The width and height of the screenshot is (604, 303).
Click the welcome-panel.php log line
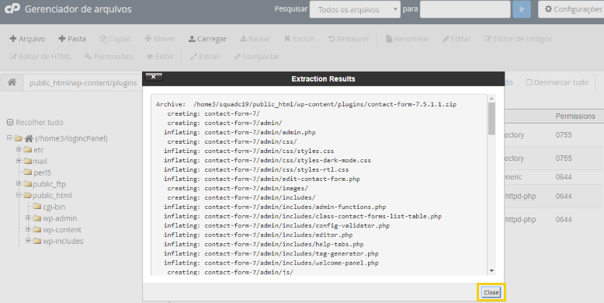271,263
